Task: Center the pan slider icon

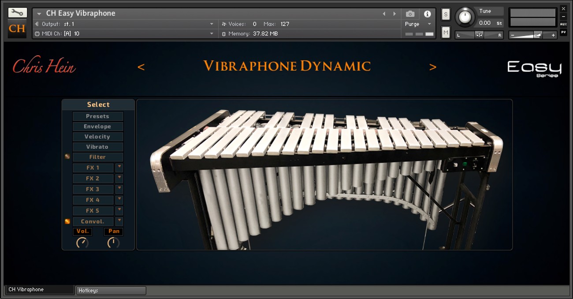Action: [x=479, y=35]
